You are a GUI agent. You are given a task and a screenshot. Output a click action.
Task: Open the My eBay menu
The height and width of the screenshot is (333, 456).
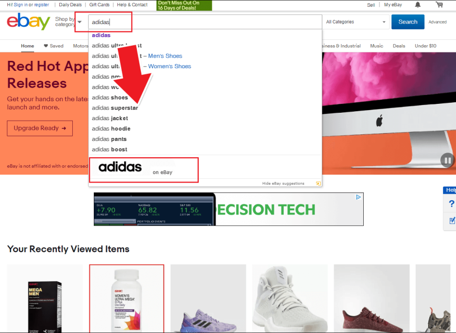[x=393, y=5]
